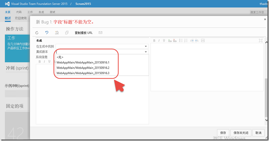
Task: Click the 工作 blue tile on homepage
Action: coord(17,48)
